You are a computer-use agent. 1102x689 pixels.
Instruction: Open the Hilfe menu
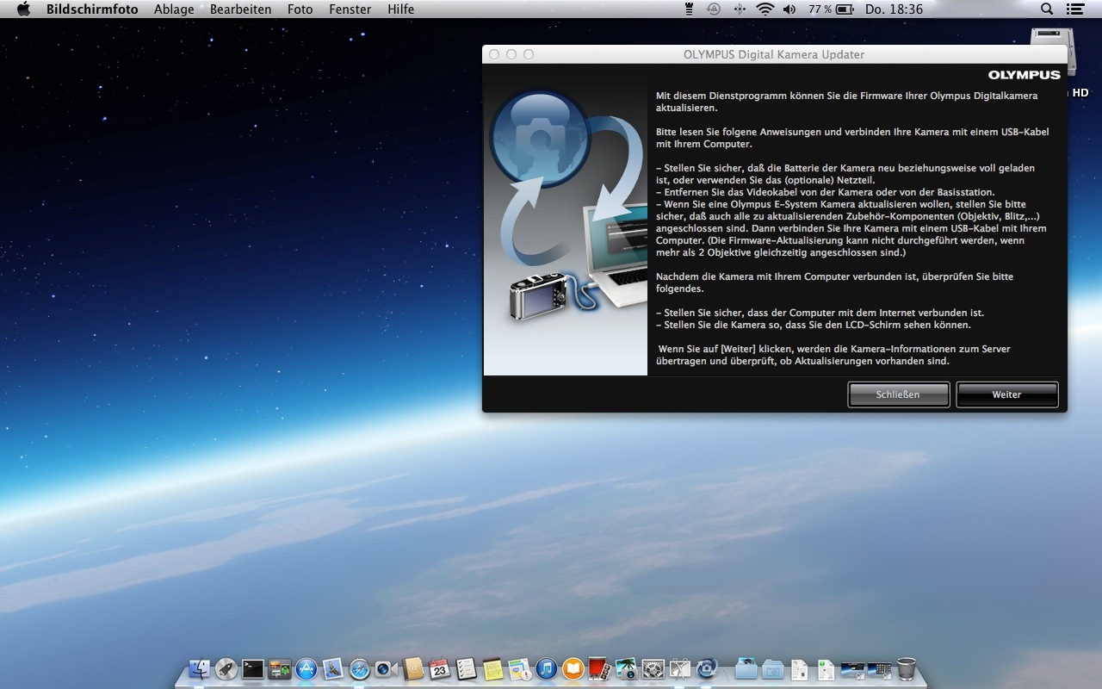[x=401, y=9]
